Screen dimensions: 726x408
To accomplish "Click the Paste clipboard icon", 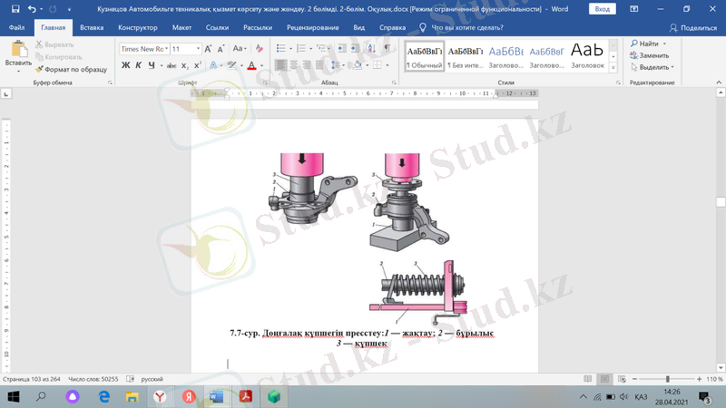I will 18,51.
